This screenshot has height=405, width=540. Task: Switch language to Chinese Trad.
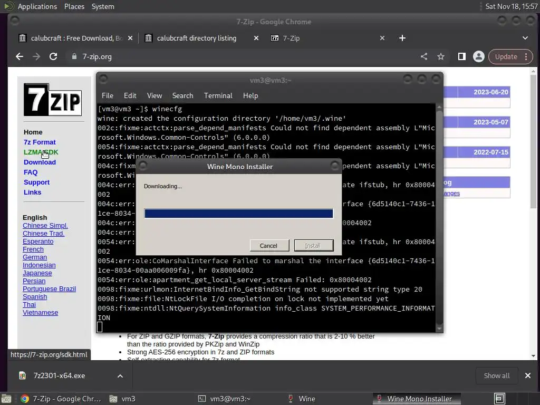(43, 234)
